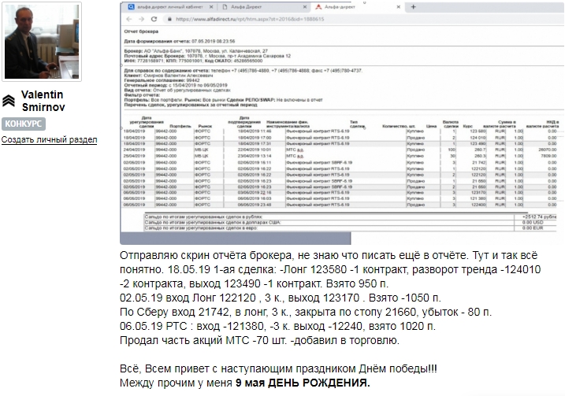Open the embedded broker report screenshot
This screenshot has height=396, width=565.
tap(342, 124)
